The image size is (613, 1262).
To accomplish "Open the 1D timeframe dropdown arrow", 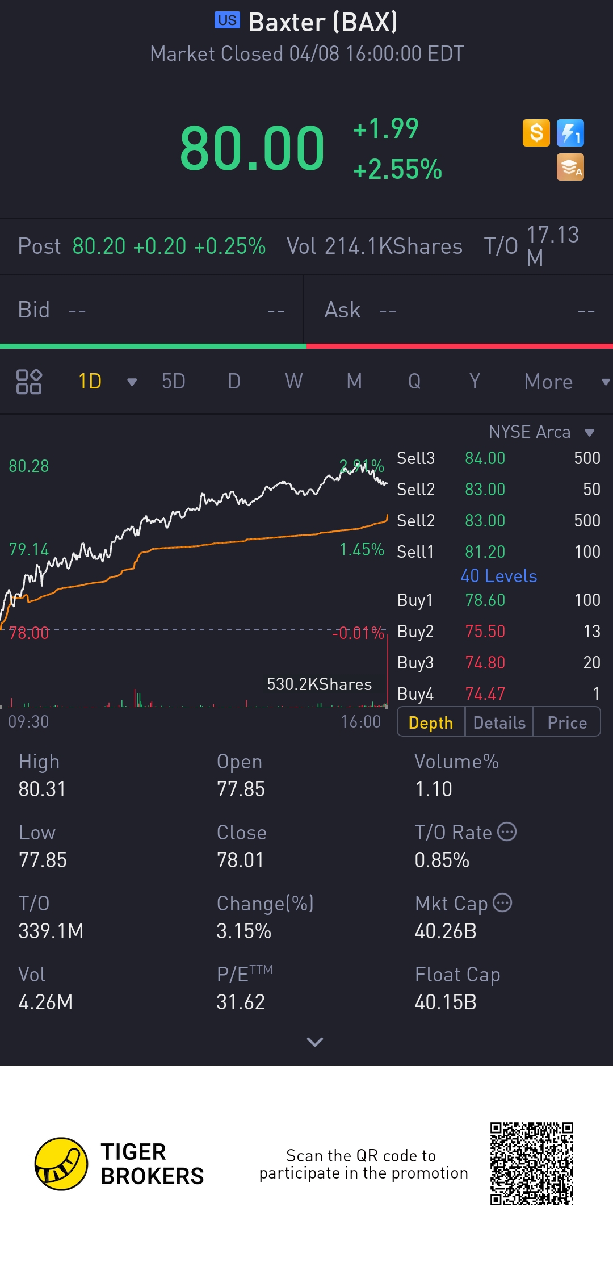I will pos(132,382).
